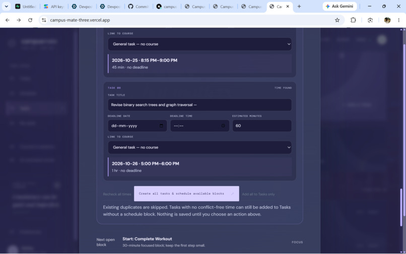The image size is (406, 254).
Task: Switch to the Vercel campus browser tab
Action: coord(167,7)
